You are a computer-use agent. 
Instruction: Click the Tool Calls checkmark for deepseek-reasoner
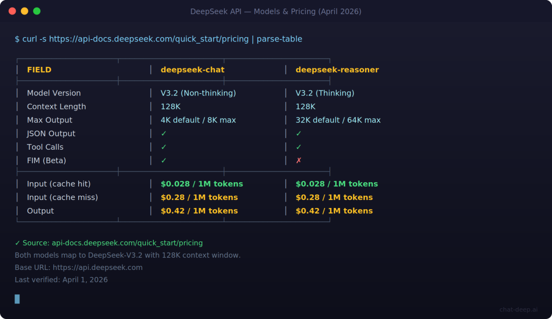pos(298,147)
